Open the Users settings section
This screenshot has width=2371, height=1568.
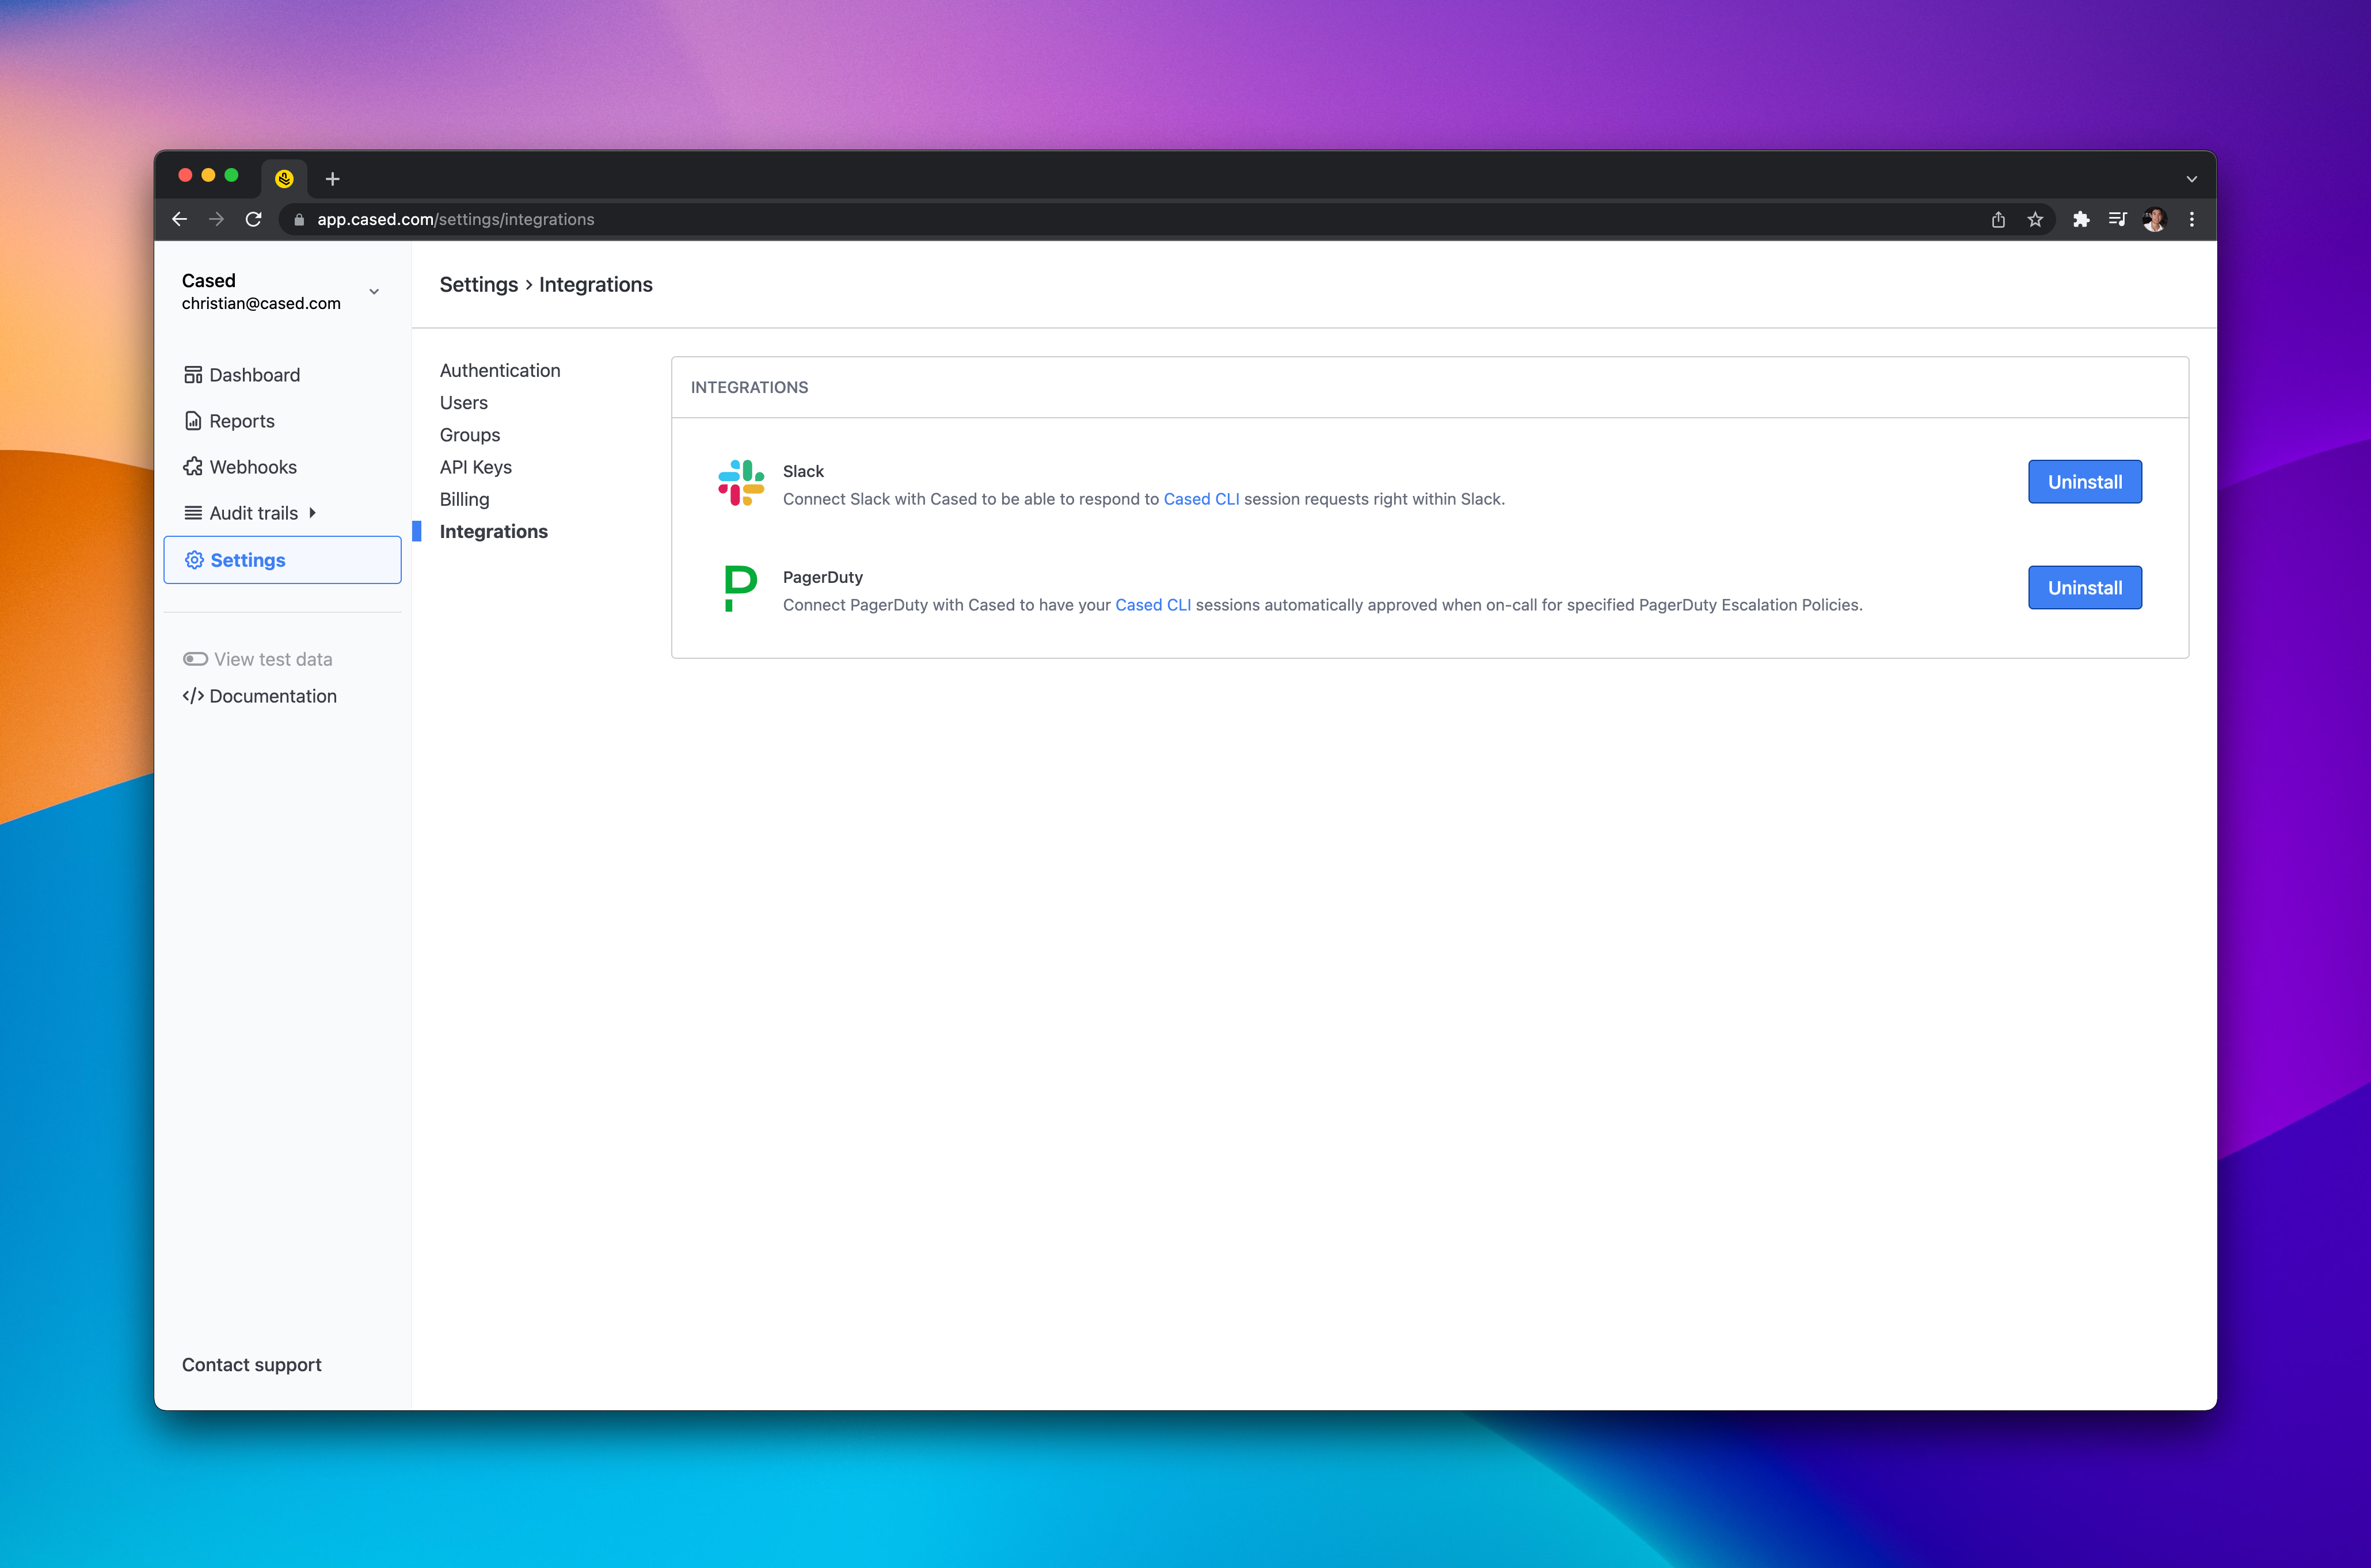click(463, 402)
